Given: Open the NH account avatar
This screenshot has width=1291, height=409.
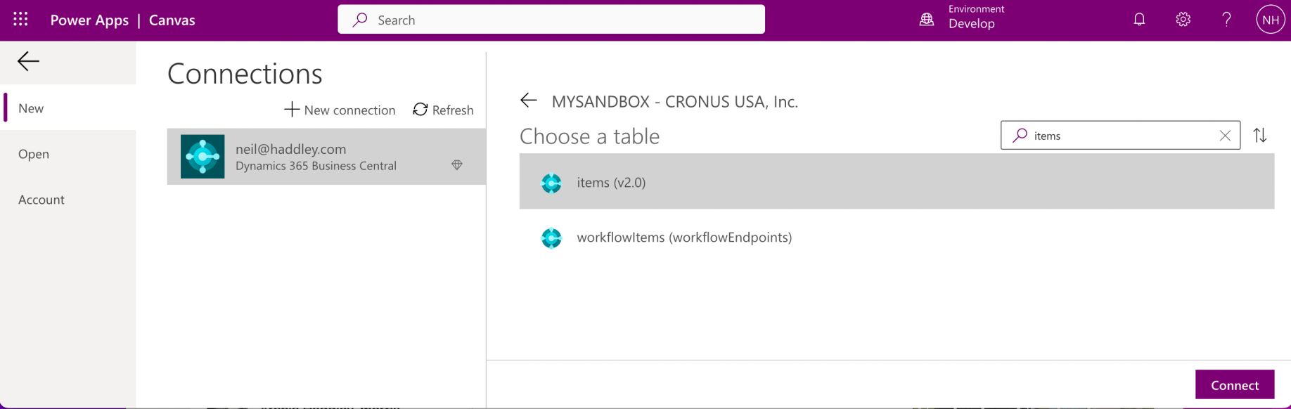Looking at the screenshot, I should 1270,20.
